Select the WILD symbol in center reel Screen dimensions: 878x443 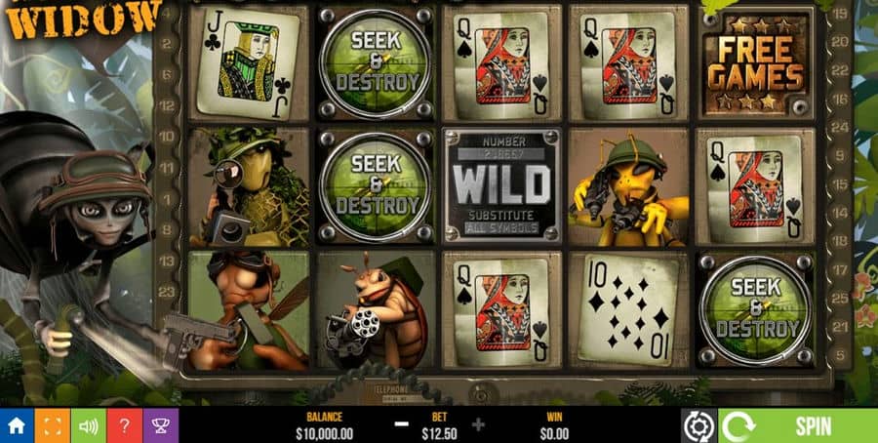pos(501,185)
